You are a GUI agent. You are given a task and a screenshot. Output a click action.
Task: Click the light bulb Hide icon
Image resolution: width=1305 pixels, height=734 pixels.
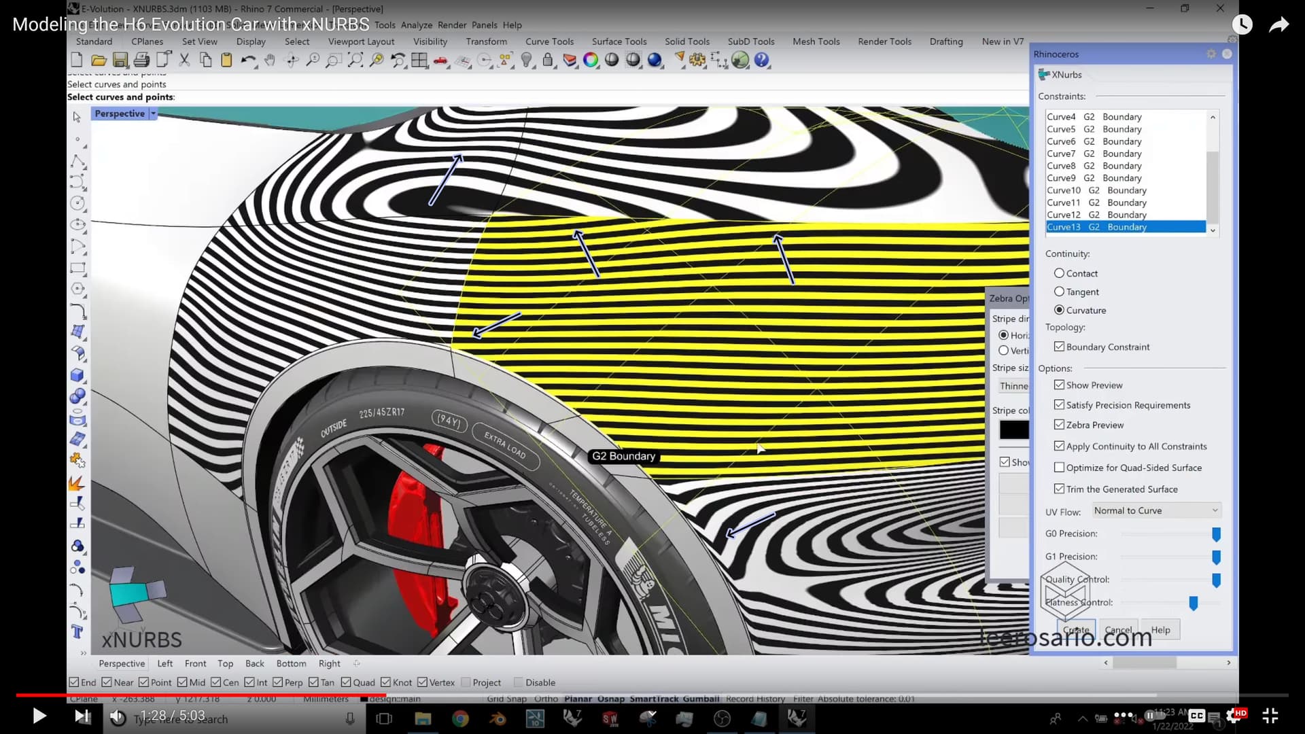[x=527, y=60]
